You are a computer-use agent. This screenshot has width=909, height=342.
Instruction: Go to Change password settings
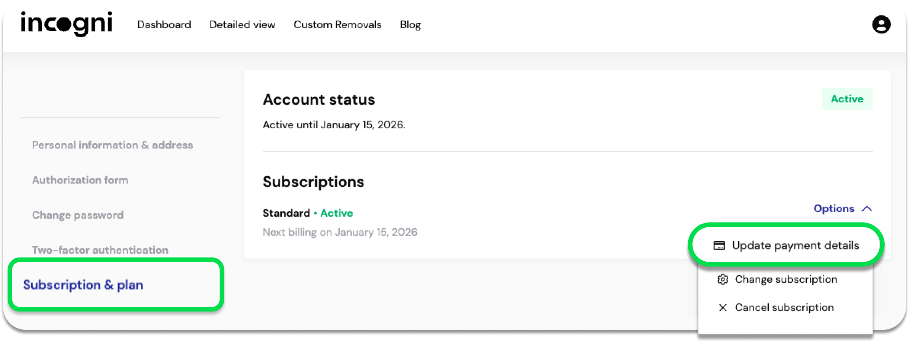[78, 215]
